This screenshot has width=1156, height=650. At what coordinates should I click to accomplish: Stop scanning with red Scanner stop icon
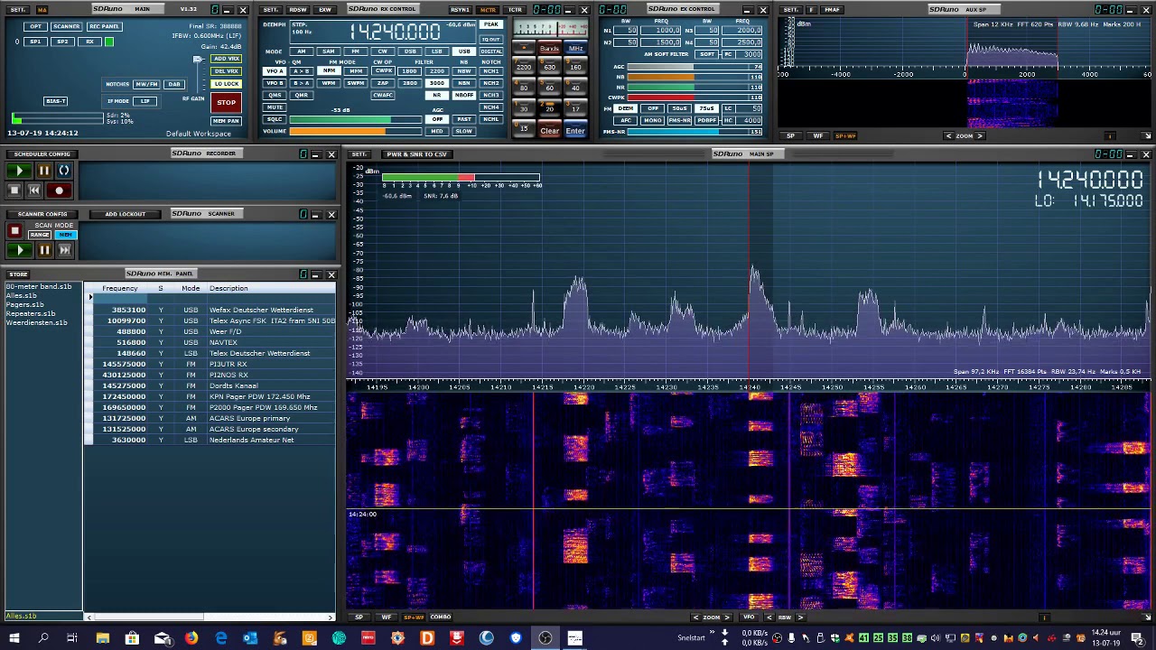[x=14, y=232]
